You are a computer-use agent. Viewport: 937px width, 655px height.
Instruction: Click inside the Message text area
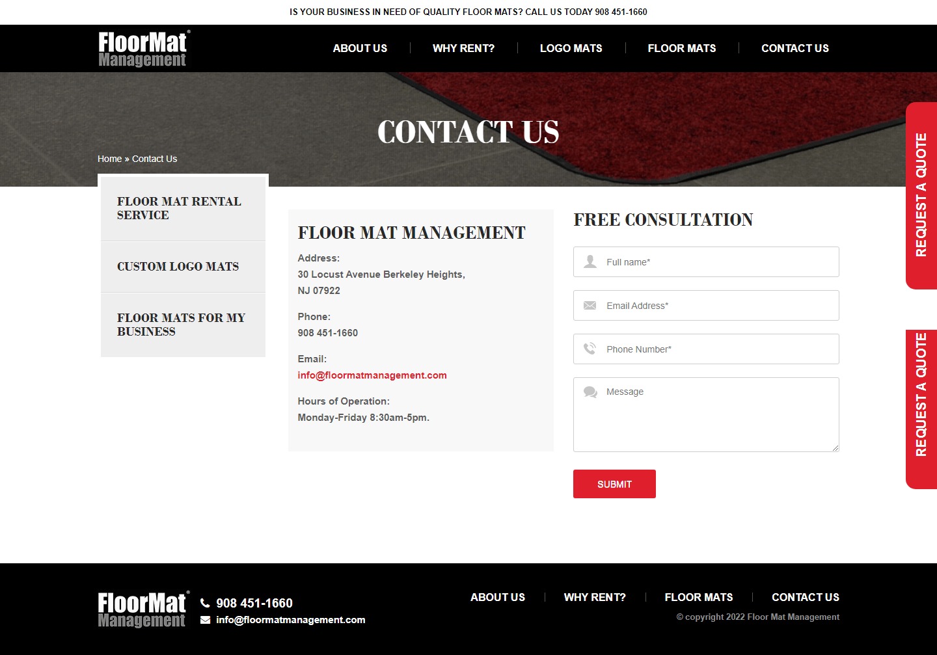[706, 414]
